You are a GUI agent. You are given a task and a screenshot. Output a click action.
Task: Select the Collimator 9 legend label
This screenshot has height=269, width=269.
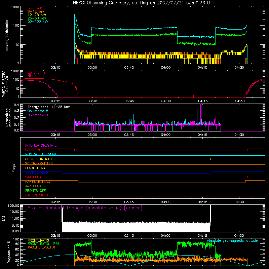click(38, 115)
